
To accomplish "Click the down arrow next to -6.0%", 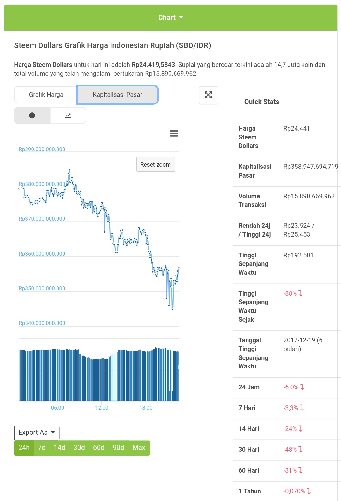I will 302,387.
